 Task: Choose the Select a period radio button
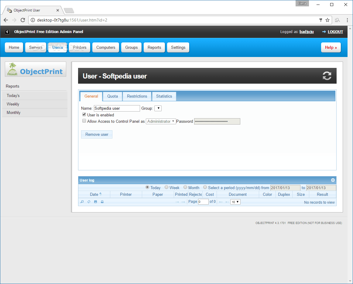click(205, 187)
